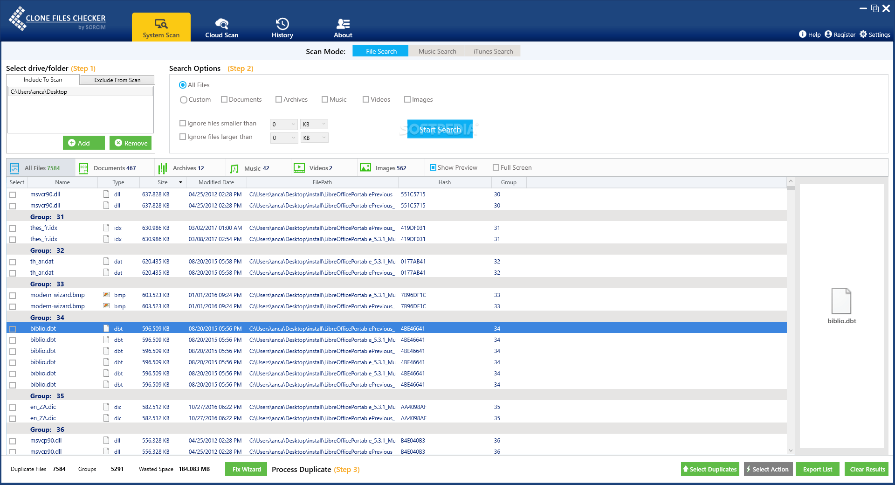The width and height of the screenshot is (895, 485).
Task: Enable the Ignore files smaller than checkbox
Action: pyautogui.click(x=182, y=123)
